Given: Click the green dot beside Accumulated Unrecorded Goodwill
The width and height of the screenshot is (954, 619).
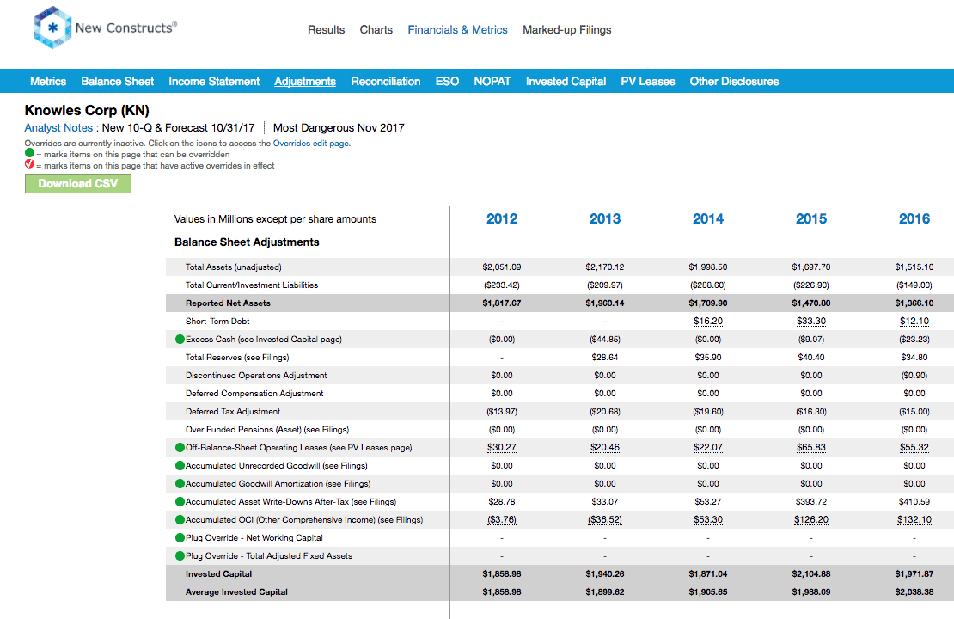Looking at the screenshot, I should coord(180,466).
